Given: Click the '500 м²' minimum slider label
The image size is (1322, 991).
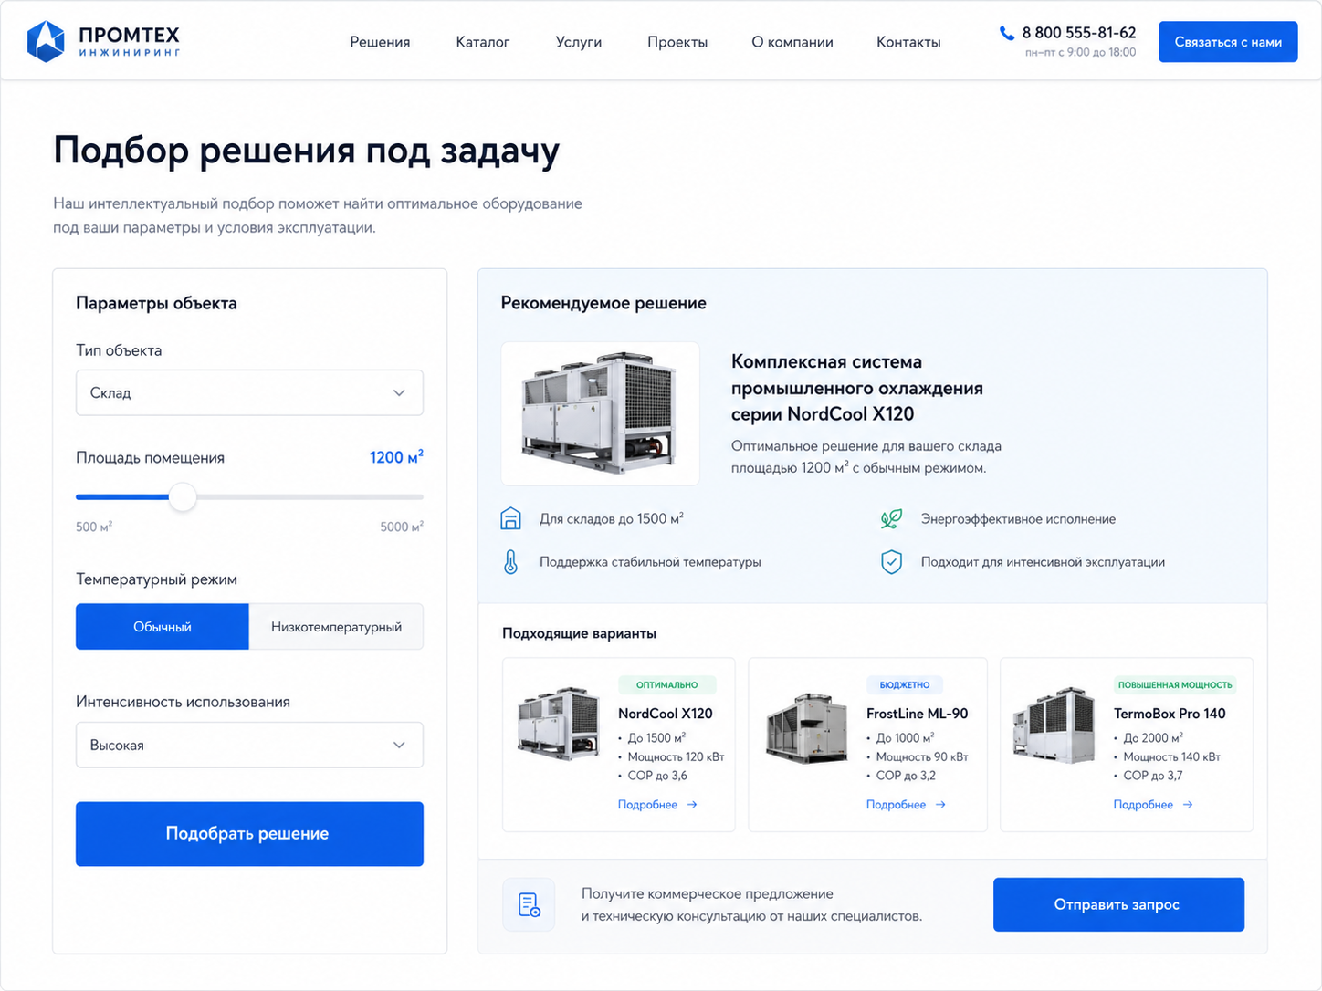Looking at the screenshot, I should click(94, 527).
